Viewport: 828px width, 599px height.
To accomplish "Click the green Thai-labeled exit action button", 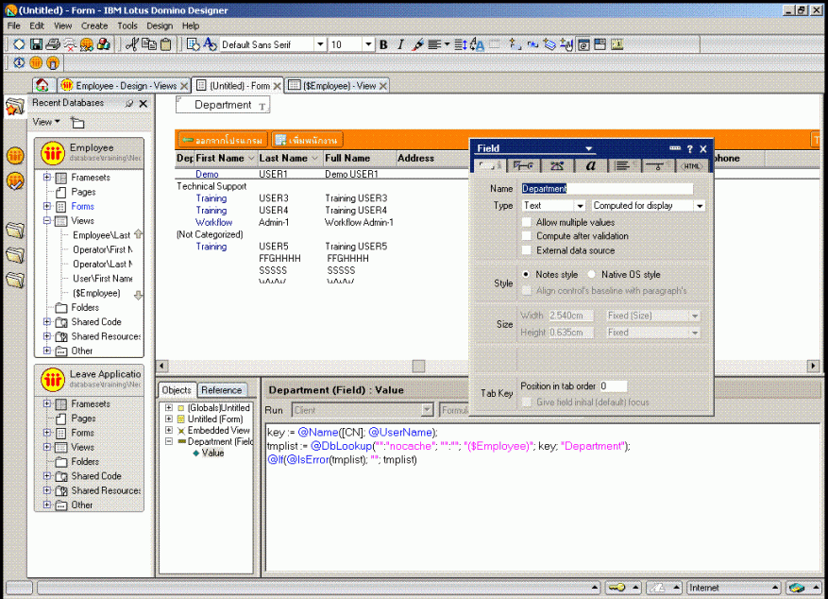I will coord(223,140).
